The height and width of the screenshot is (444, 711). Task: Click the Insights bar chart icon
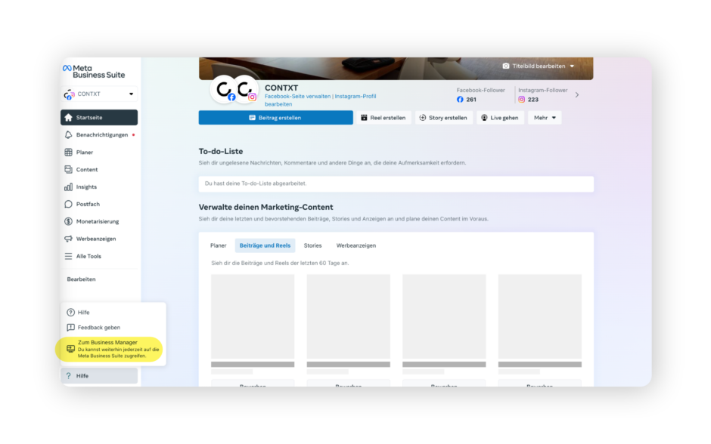click(69, 187)
